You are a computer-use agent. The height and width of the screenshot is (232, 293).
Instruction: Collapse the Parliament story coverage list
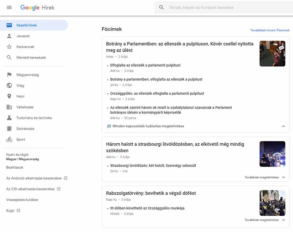283,126
